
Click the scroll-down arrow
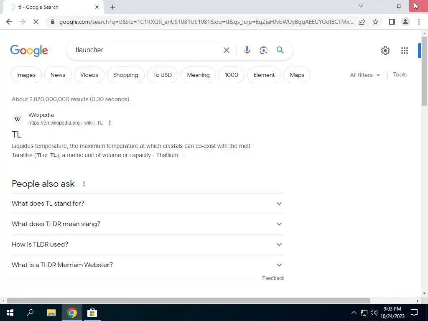[424, 293]
